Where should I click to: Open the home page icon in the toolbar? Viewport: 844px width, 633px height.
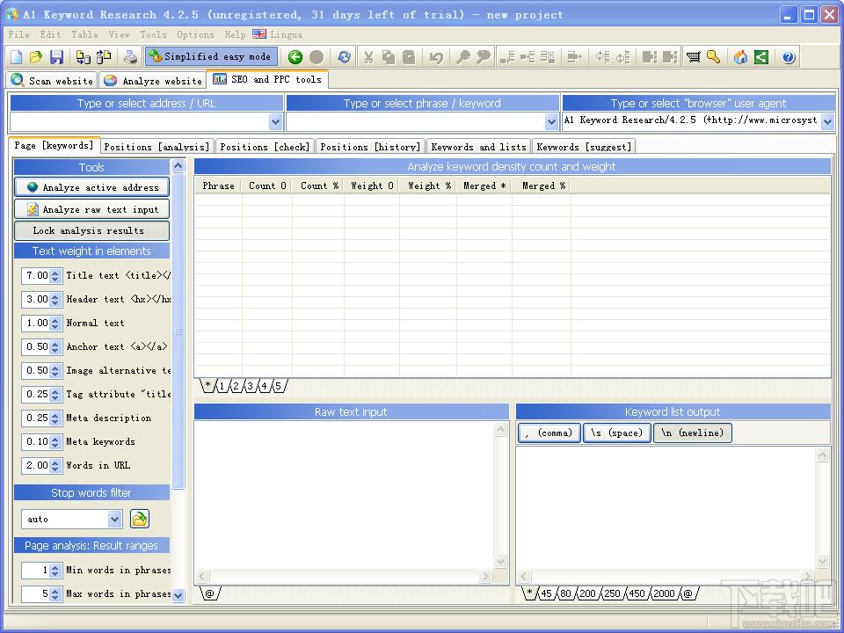[740, 57]
